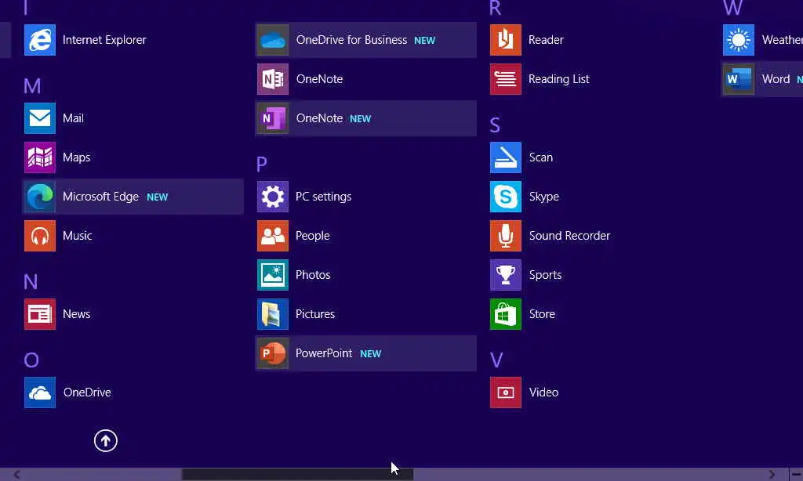Open the Weather sun icon
The image size is (803, 481).
pos(739,40)
